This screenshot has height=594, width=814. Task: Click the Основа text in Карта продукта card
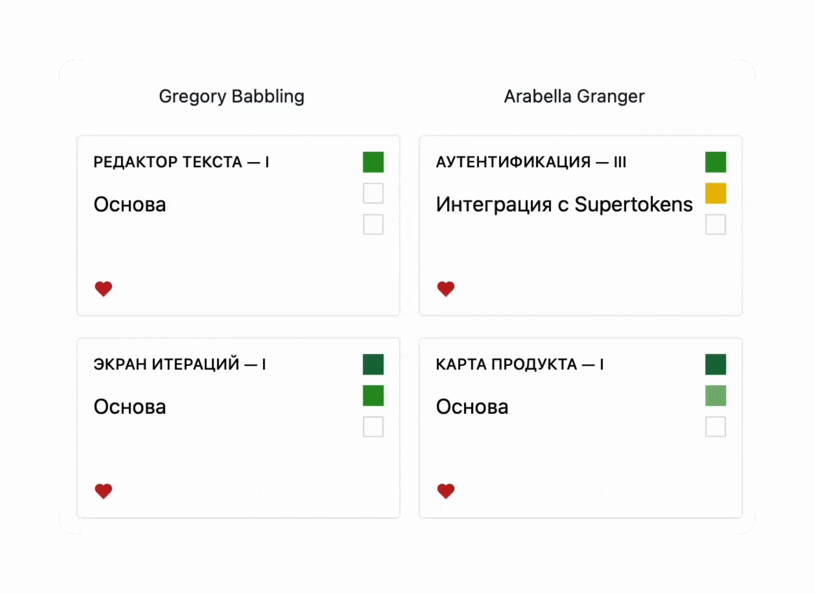point(472,407)
